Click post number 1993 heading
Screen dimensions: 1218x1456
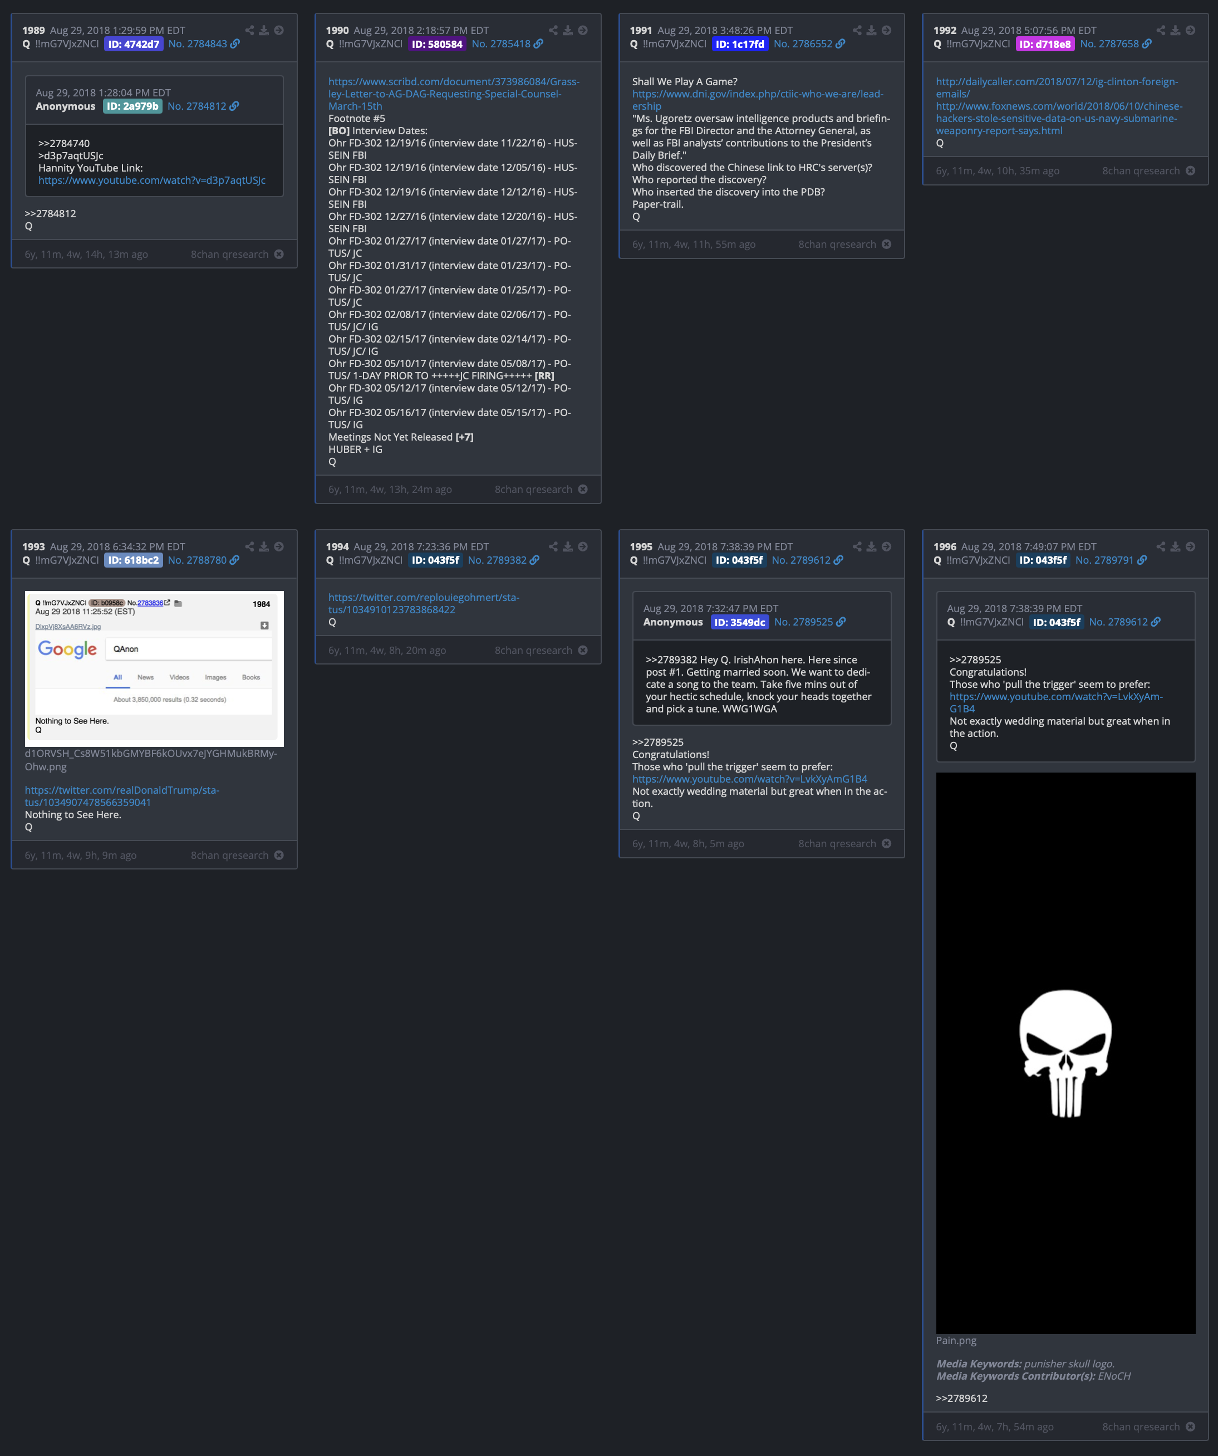(x=33, y=546)
